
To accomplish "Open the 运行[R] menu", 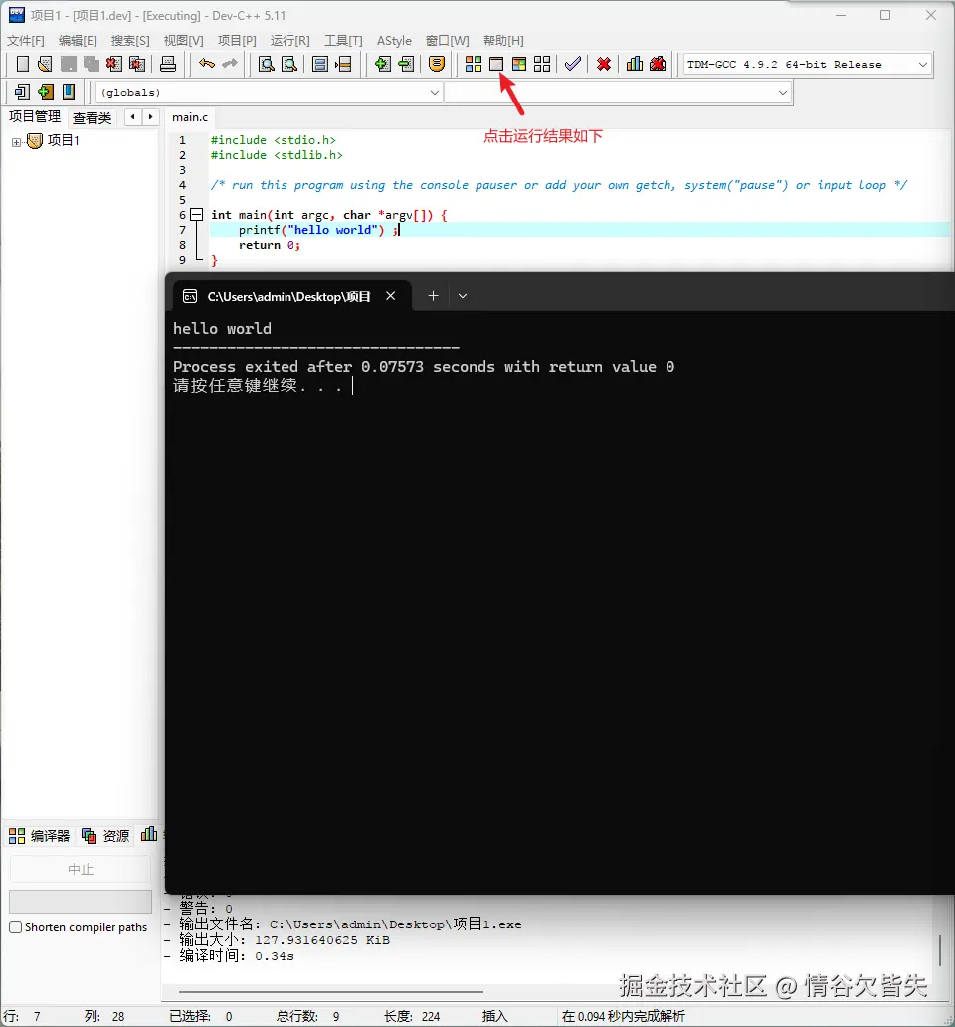I will pos(289,41).
